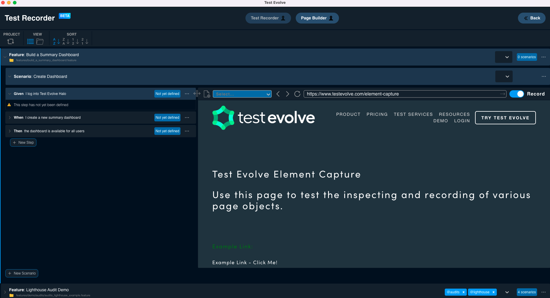This screenshot has height=298, width=550.
Task: Open options for When step
Action: [x=187, y=118]
